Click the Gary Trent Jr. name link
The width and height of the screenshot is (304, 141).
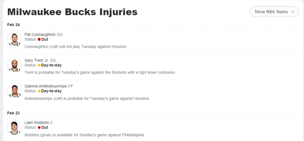click(37, 60)
